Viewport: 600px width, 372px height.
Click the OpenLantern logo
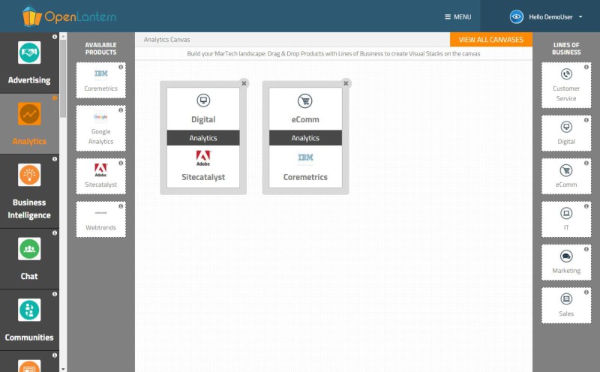(69, 16)
